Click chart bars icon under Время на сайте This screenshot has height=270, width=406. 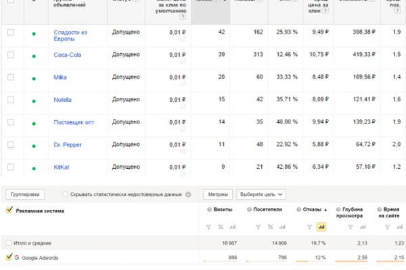399,227
